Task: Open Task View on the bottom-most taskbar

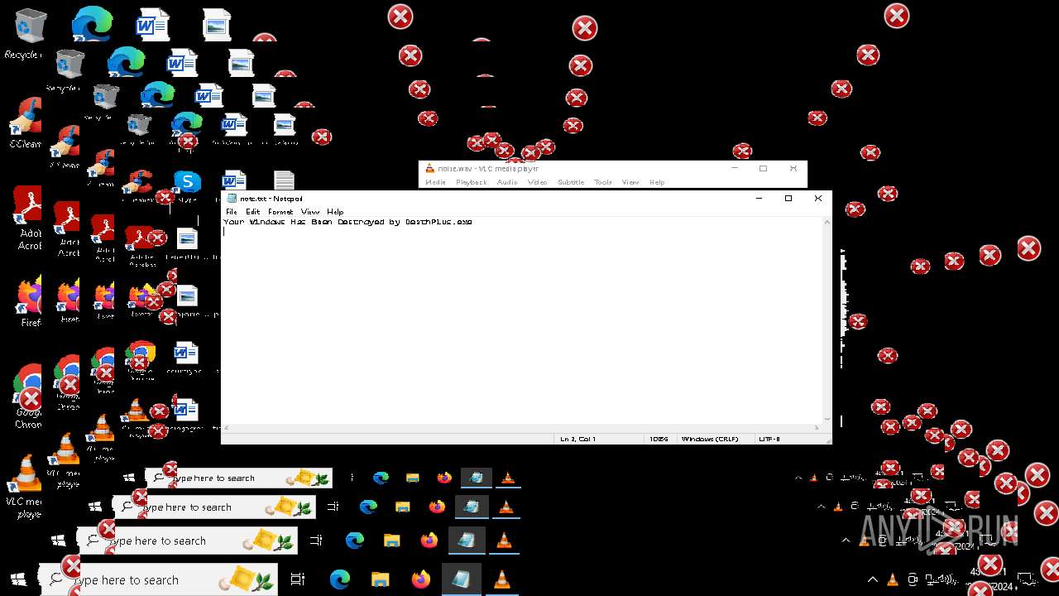Action: tap(298, 579)
